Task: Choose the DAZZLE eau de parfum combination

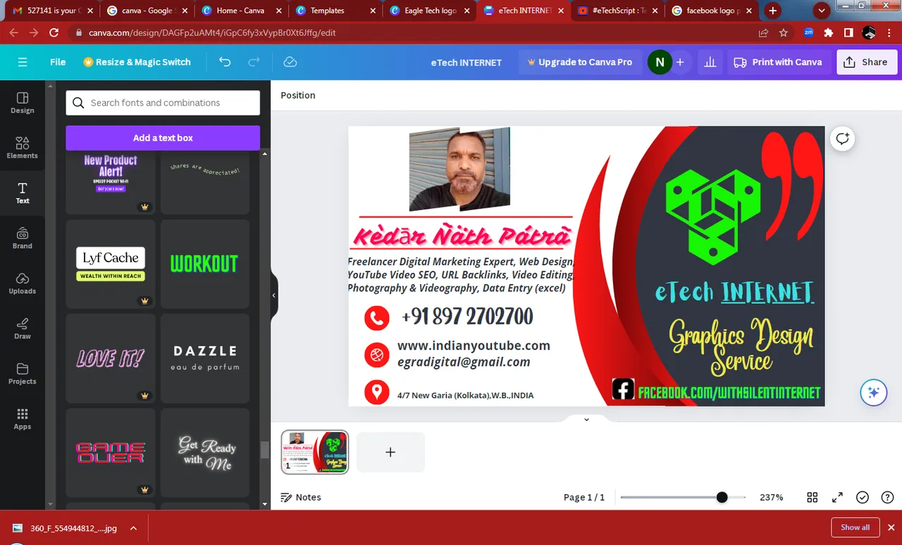Action: coord(205,358)
